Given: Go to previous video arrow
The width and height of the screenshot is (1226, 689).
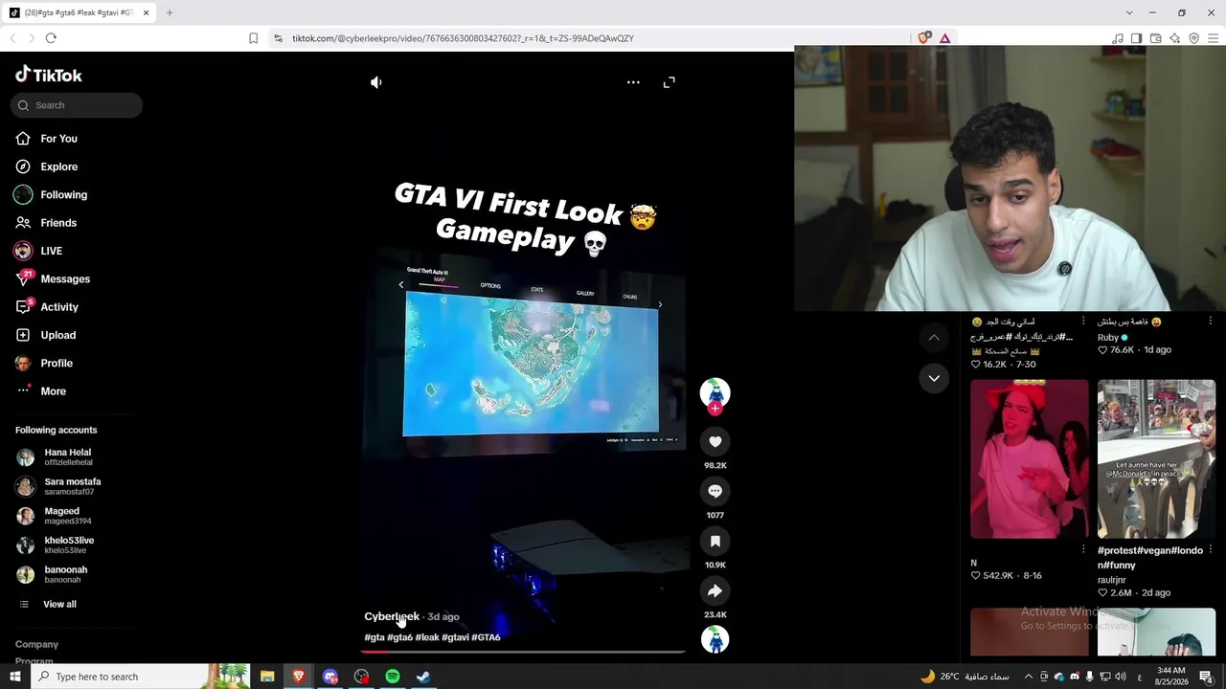Looking at the screenshot, I should tap(934, 338).
